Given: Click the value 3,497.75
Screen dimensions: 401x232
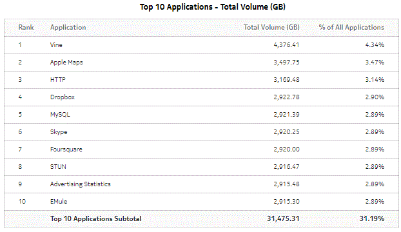Looking at the screenshot, I should (x=286, y=63).
